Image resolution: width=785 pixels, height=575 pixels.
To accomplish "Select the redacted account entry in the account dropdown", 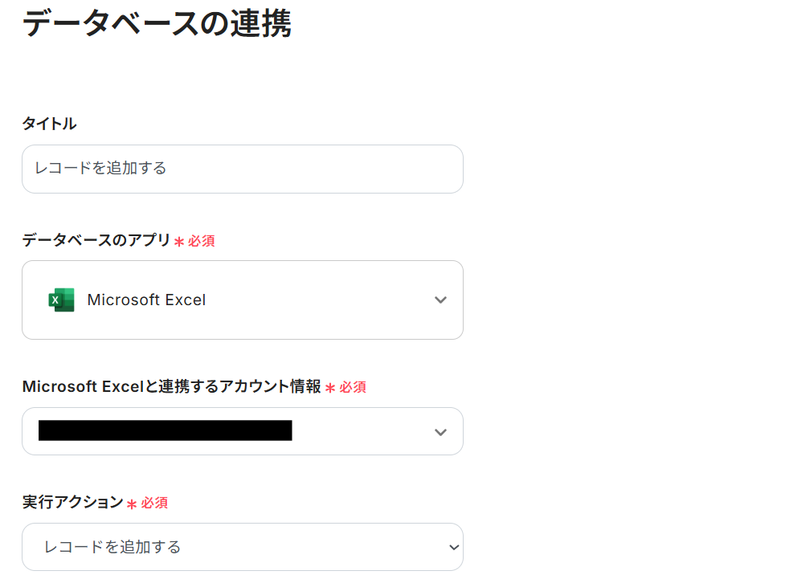I will point(166,431).
